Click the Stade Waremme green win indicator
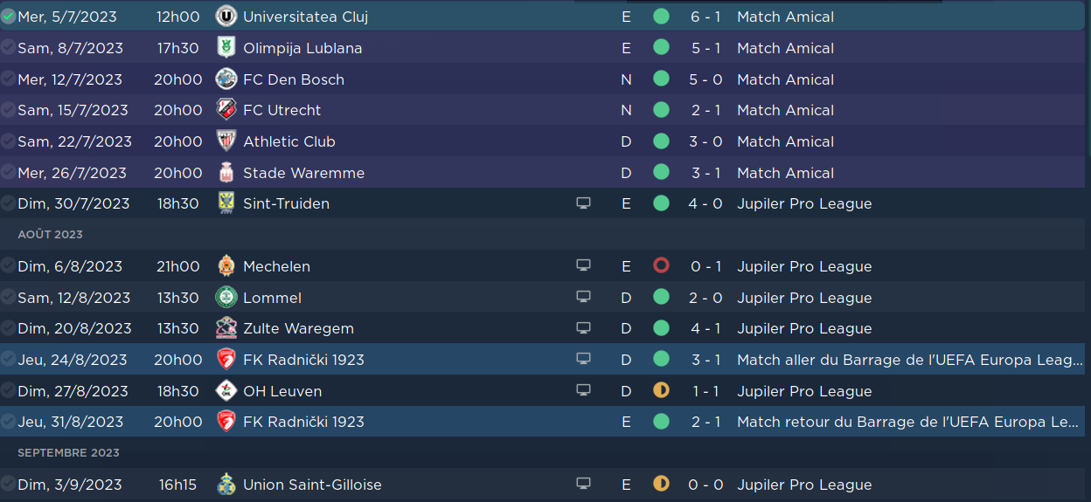This screenshot has height=502, width=1091. 661,173
